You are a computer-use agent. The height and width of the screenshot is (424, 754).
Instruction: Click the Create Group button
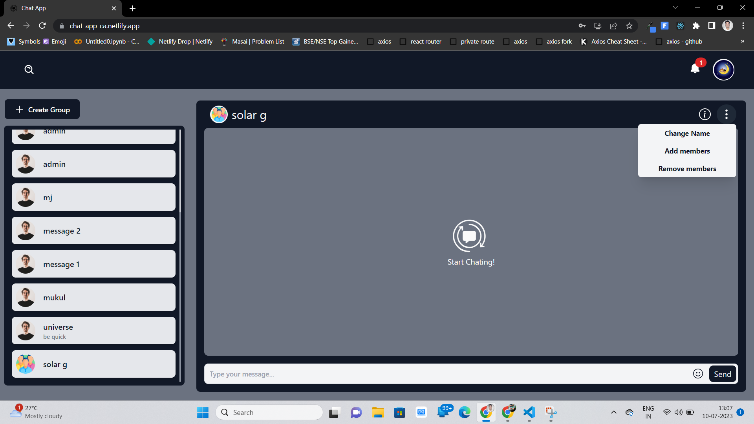[x=42, y=110]
